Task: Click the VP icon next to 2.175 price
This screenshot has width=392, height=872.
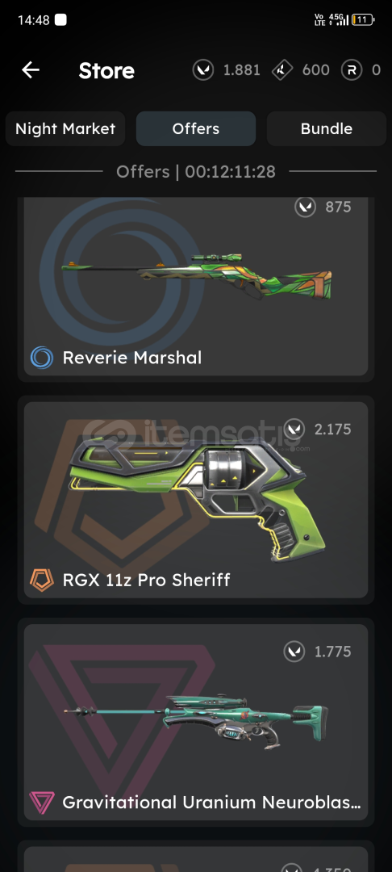Action: pyautogui.click(x=294, y=430)
